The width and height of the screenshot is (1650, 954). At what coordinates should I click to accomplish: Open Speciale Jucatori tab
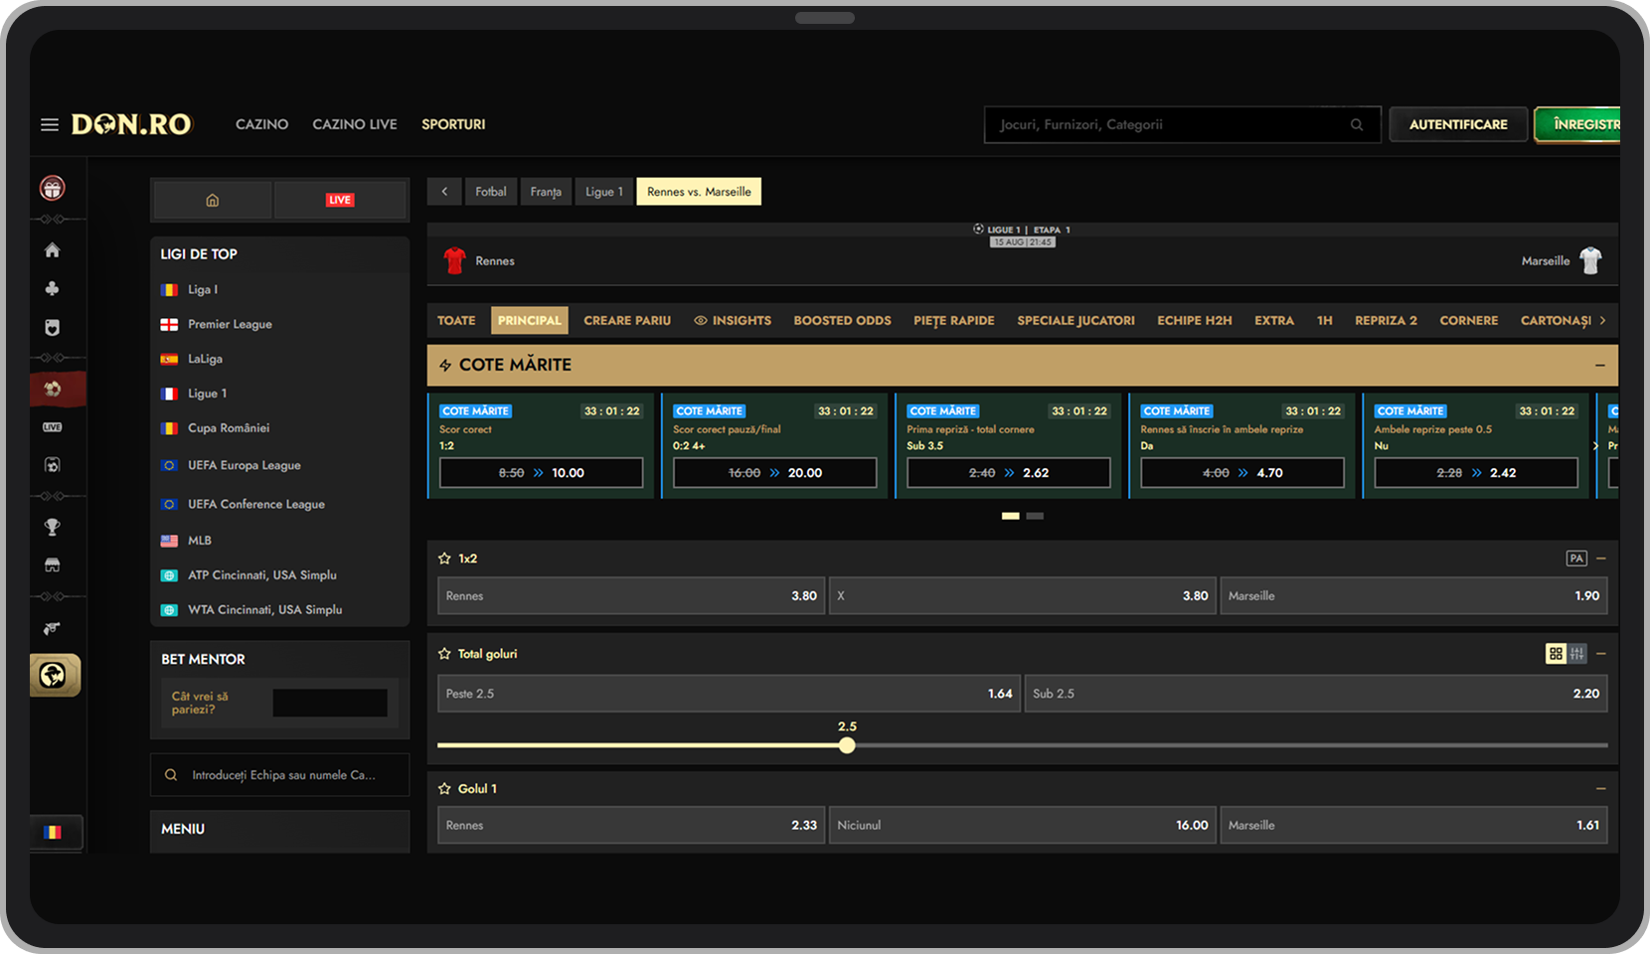[x=1075, y=320]
